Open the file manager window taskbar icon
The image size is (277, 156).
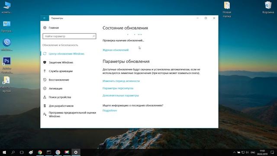pos(49,152)
